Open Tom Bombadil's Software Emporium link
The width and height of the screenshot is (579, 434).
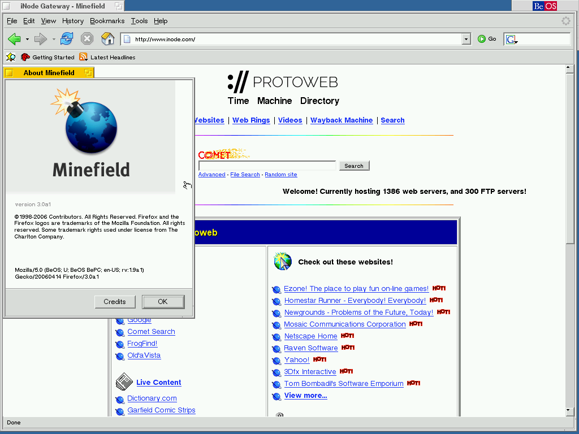click(344, 384)
